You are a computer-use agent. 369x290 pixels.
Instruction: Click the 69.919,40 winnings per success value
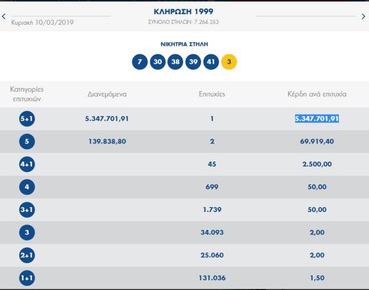pyautogui.click(x=317, y=141)
